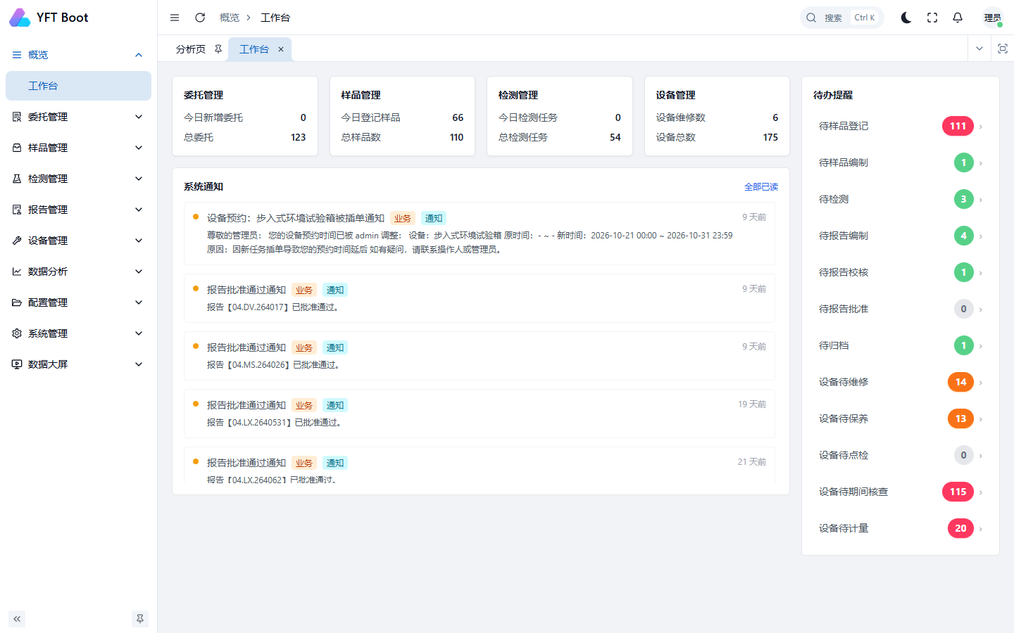
Task: Click pin icon on 分析页 tab
Action: tap(218, 49)
